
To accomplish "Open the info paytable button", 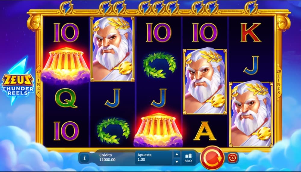I will 85,158.
